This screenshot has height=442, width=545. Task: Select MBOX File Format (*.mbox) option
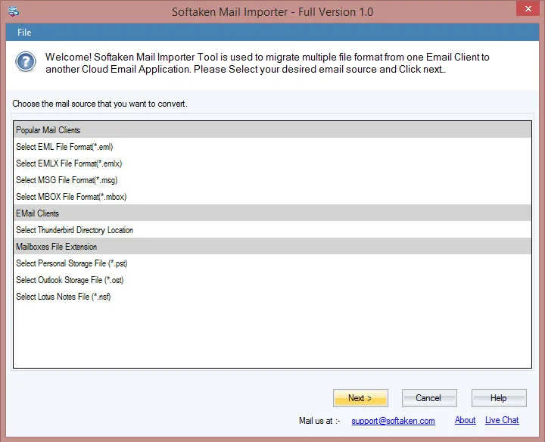(x=272, y=197)
